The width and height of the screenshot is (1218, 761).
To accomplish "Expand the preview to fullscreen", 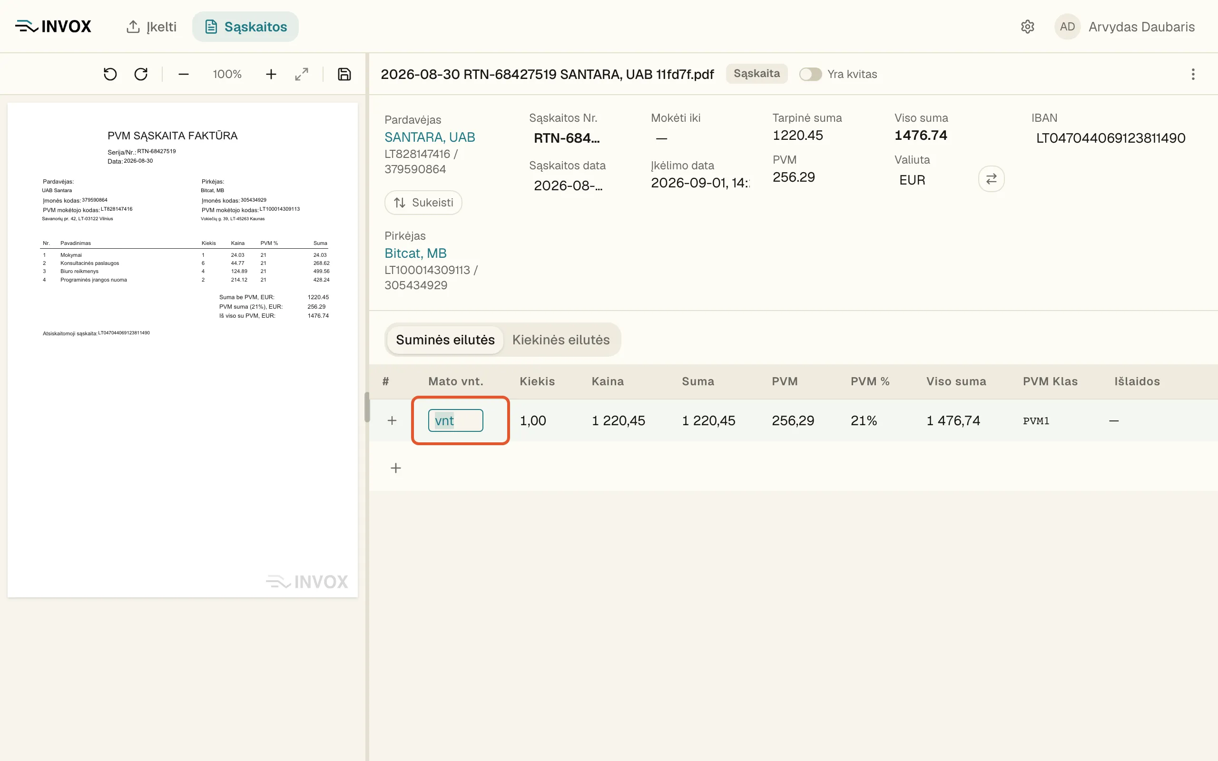I will (x=302, y=75).
